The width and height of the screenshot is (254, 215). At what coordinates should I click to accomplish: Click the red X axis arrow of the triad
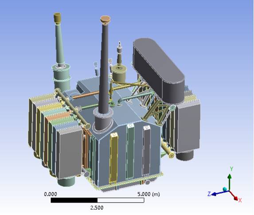point(234,196)
